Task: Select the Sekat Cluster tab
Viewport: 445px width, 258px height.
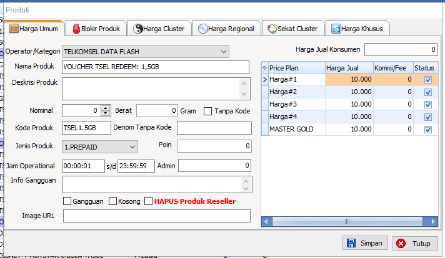Action: pos(293,29)
